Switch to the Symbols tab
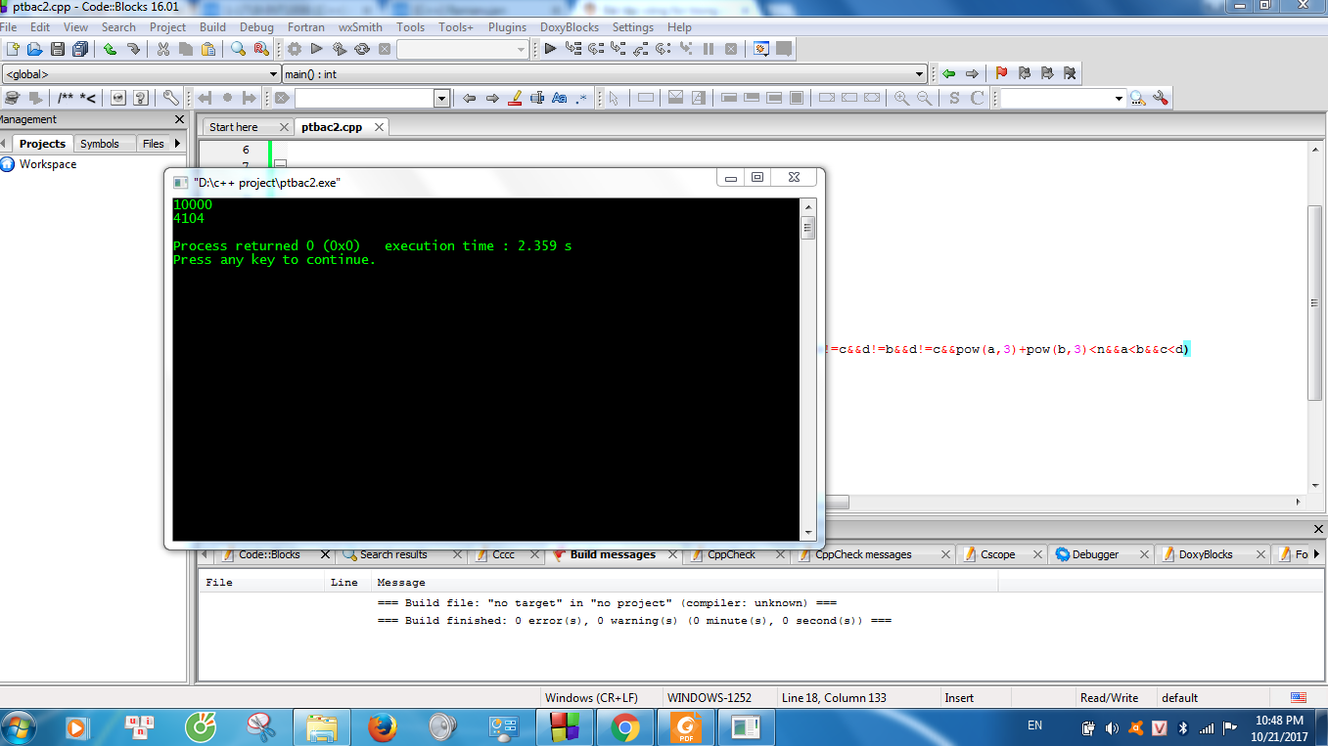This screenshot has width=1328, height=746. [x=100, y=144]
